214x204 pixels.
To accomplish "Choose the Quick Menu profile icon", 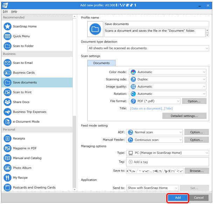I will (7, 36).
